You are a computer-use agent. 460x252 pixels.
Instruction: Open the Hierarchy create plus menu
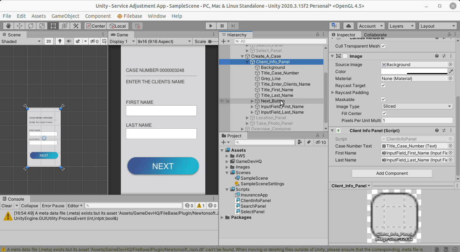(225, 41)
